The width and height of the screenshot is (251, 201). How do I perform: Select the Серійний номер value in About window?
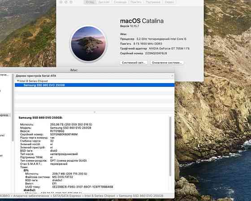point(156,53)
